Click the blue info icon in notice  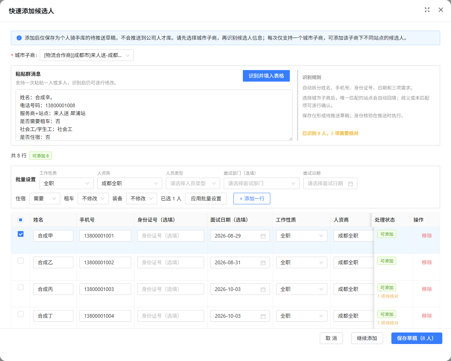click(19, 38)
